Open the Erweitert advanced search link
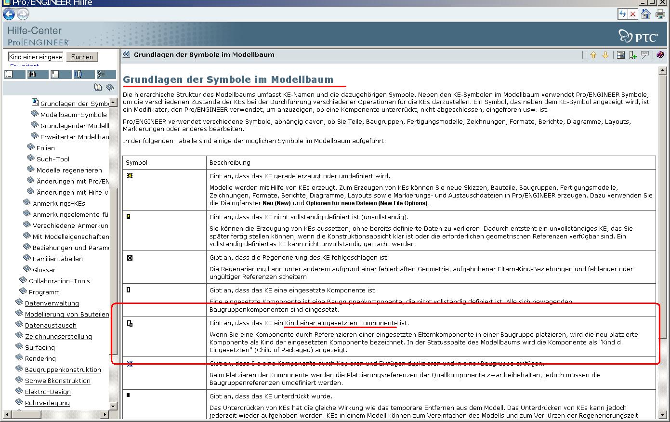This screenshot has height=422, width=670. 24,66
